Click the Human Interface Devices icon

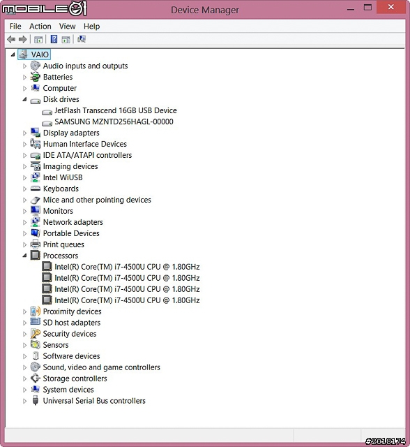(36, 144)
